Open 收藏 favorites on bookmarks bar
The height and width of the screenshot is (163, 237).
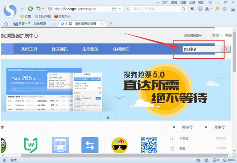click(x=25, y=16)
